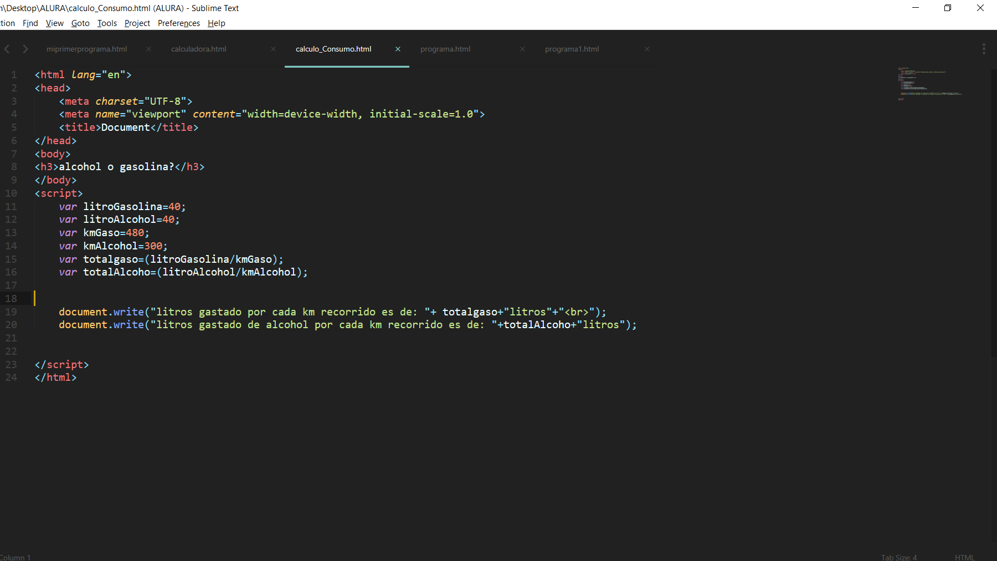Open the Find menu
The width and height of the screenshot is (997, 561).
30,23
